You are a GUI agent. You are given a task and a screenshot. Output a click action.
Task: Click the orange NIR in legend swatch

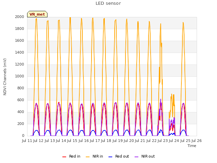pyautogui.click(x=87, y=157)
